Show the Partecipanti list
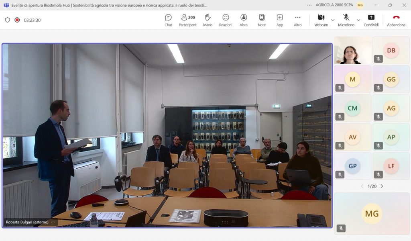 [188, 20]
